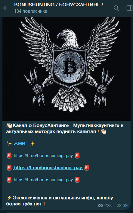Click the 22:39 message timestamp
Image resolution: width=133 pixels, height=213 pixels.
pyautogui.click(x=122, y=205)
